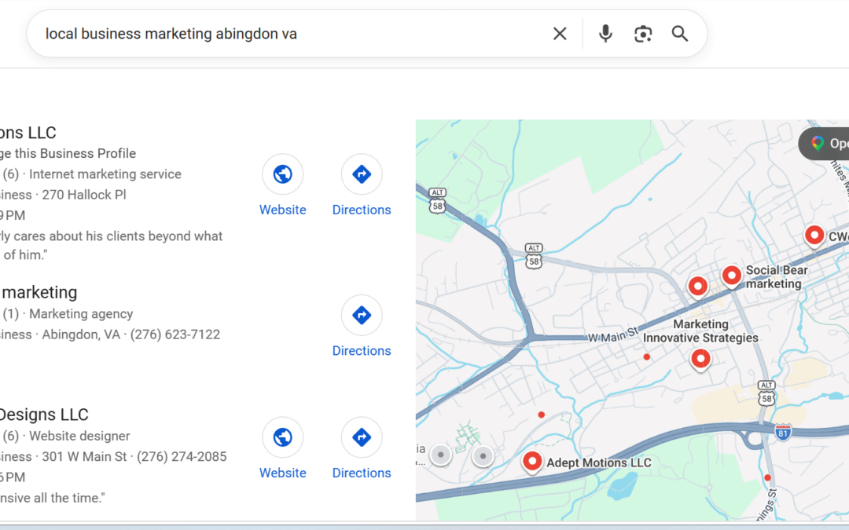This screenshot has width=849, height=530.
Task: Click the green button on the map's top right
Action: pos(831,143)
